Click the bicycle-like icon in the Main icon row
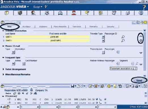The height and width of the screenshot is (109, 148). [35, 93]
